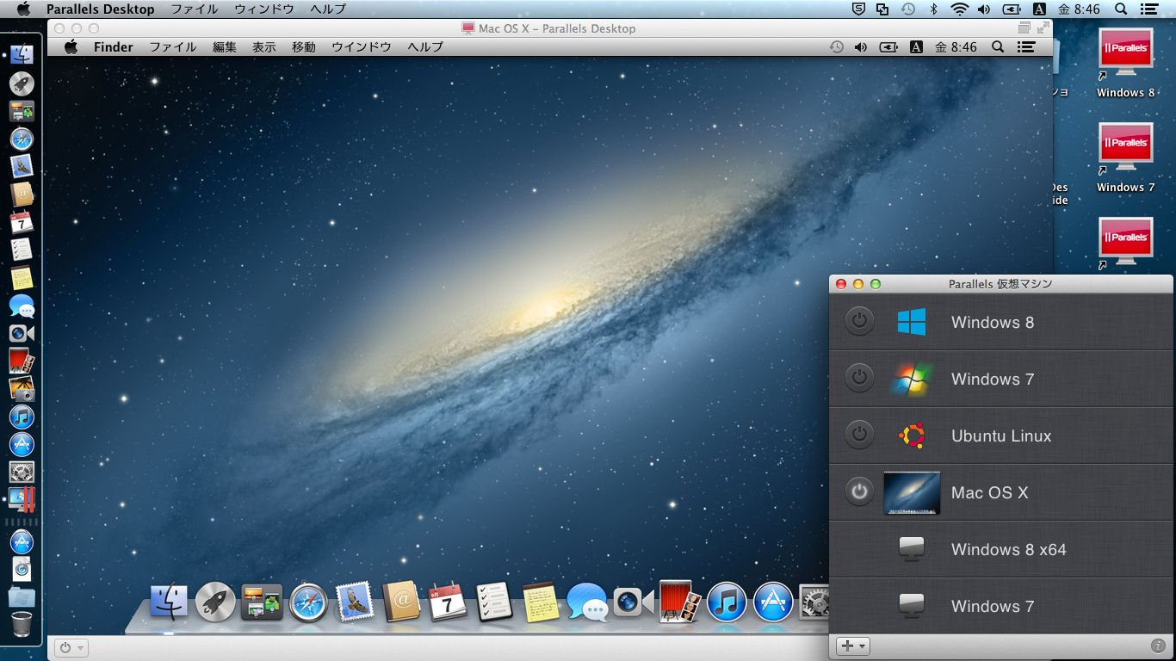Open power dropdown in Mac OS X VM status bar
This screenshot has width=1176, height=661.
[x=71, y=647]
